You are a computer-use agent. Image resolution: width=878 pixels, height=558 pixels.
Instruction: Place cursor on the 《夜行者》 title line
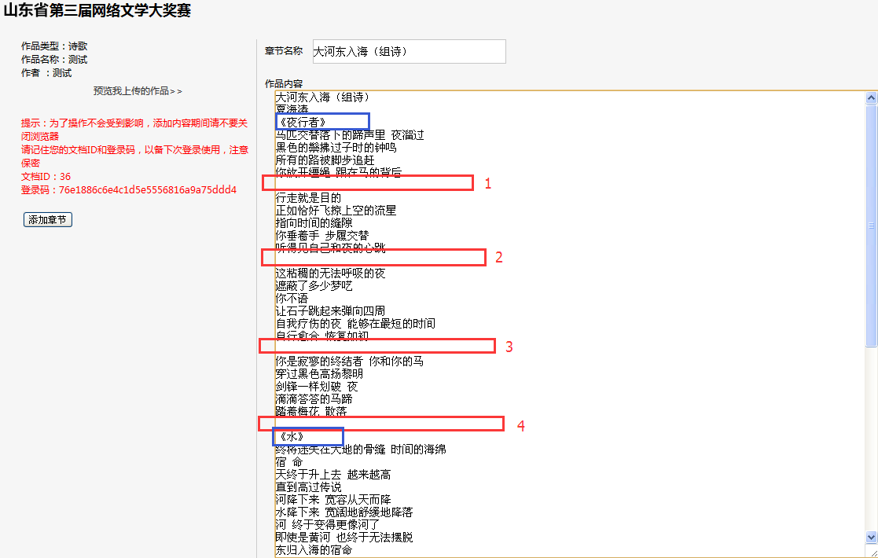pos(301,122)
